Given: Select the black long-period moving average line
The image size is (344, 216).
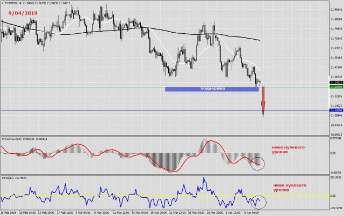Looking at the screenshot, I should point(161,29).
